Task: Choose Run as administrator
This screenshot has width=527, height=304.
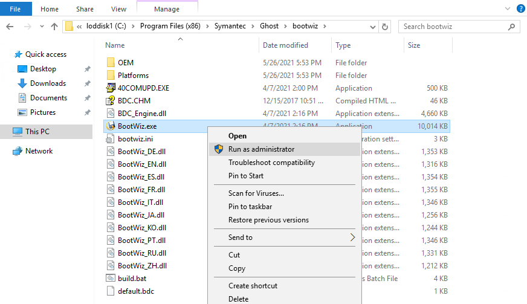Action: coord(261,149)
